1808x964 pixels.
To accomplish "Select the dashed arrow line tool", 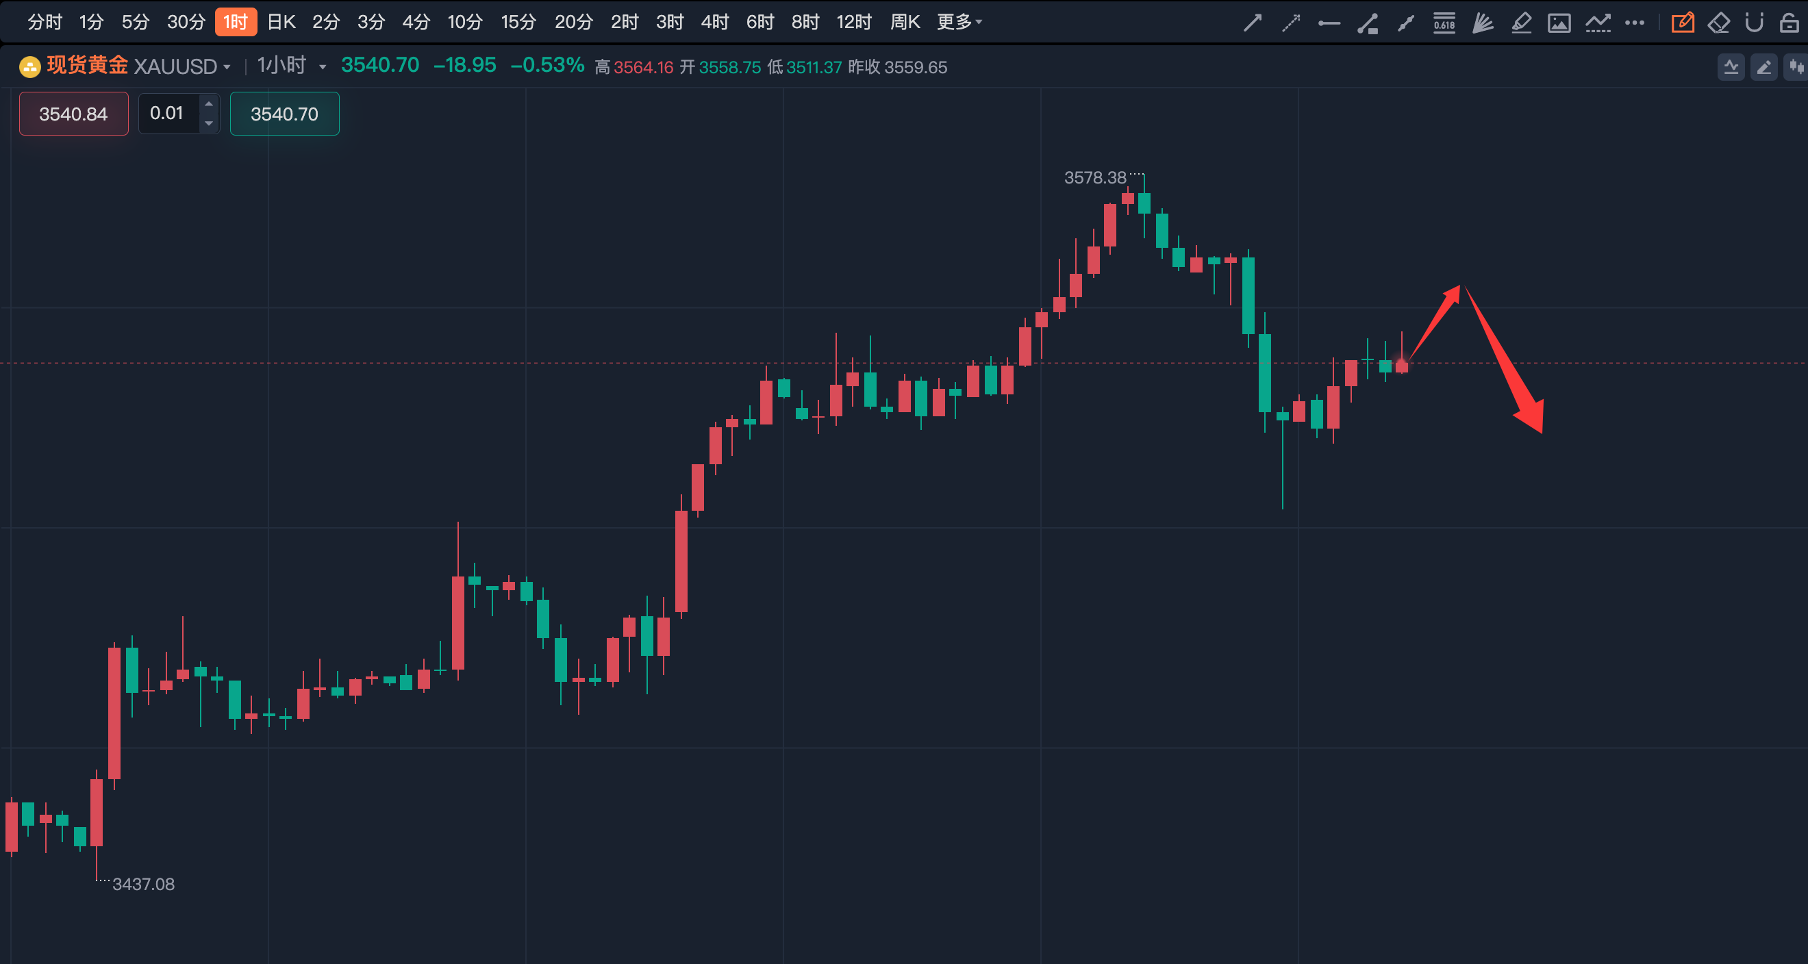I will 1291,23.
